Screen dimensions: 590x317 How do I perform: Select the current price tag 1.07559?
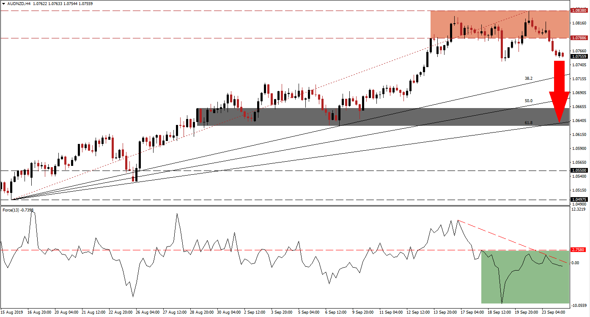pyautogui.click(x=578, y=57)
